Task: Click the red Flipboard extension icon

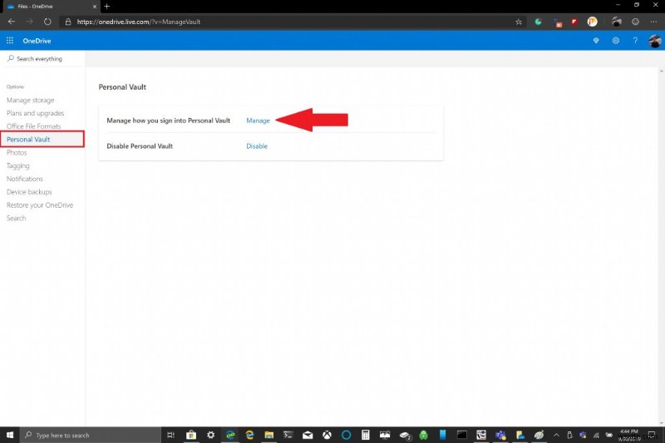Action: click(x=574, y=22)
